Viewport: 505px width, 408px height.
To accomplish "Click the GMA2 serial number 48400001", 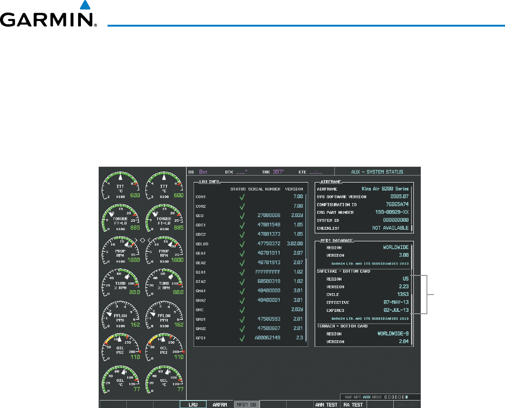I will point(268,300).
